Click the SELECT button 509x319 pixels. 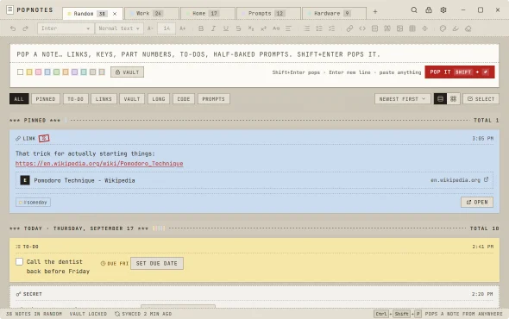(x=481, y=98)
